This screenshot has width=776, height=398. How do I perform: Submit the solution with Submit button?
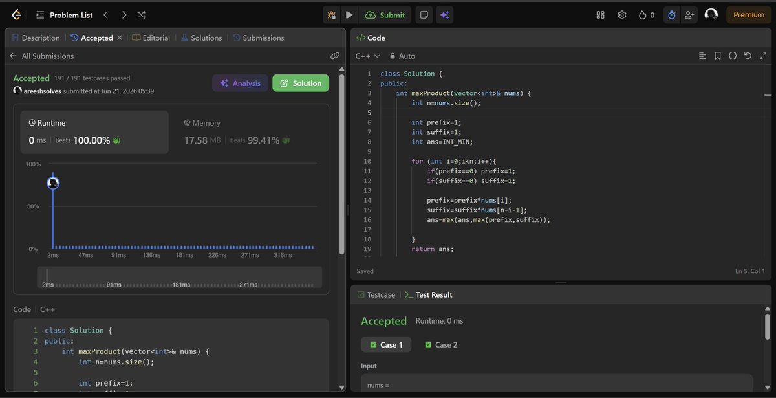(385, 14)
